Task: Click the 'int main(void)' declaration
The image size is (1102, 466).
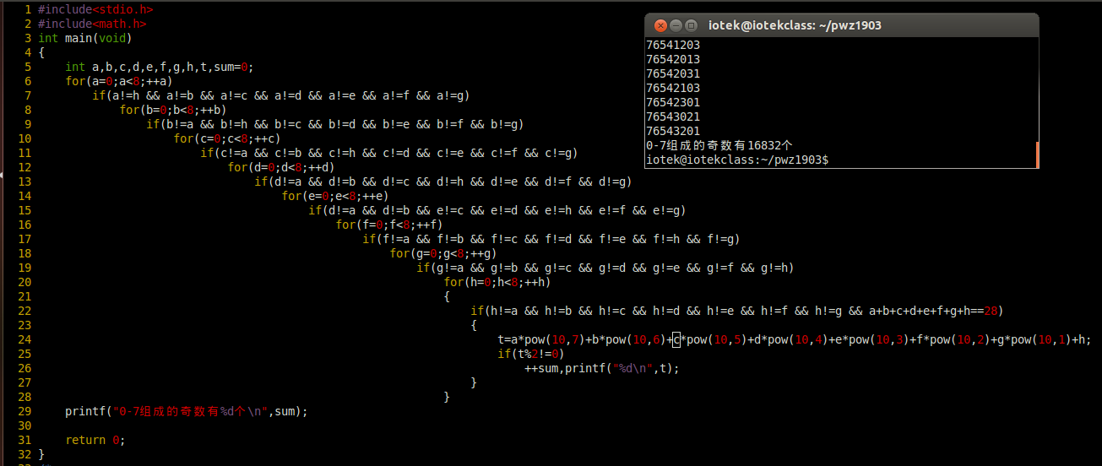Action: [x=85, y=38]
